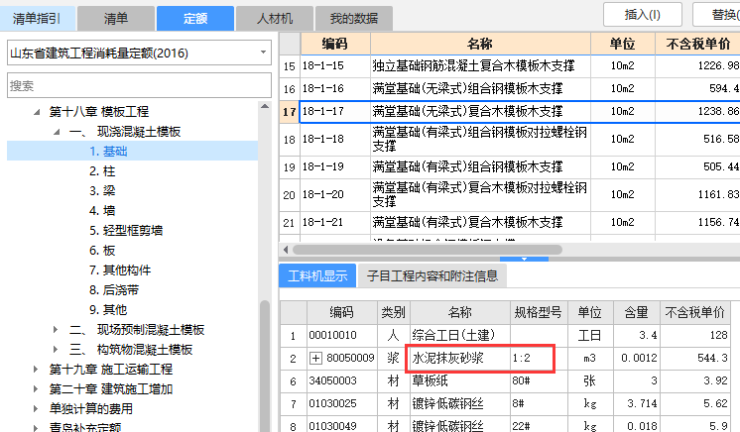Expand 第二十章 建筑施工增加

point(36,389)
